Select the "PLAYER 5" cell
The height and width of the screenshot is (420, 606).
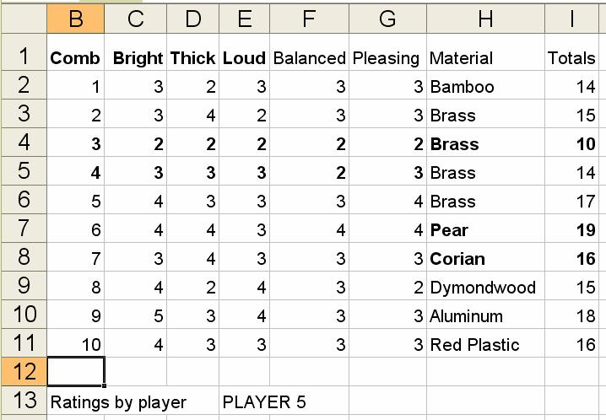(x=263, y=402)
